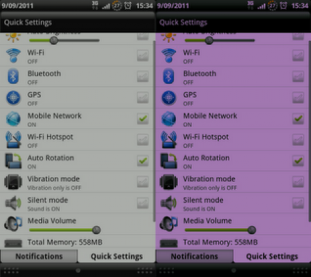Select the Quick Settings tab in the purple panel
The width and height of the screenshot is (311, 277).
tap(272, 256)
